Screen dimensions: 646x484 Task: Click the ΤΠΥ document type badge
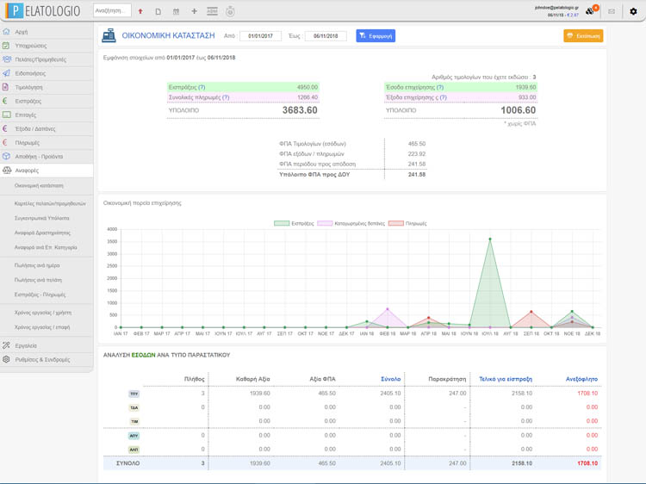(x=134, y=394)
